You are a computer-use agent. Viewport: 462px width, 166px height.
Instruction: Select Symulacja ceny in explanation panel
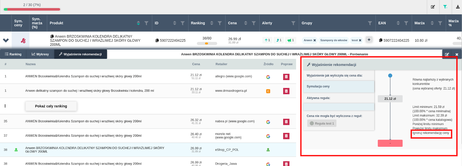tap(338, 87)
